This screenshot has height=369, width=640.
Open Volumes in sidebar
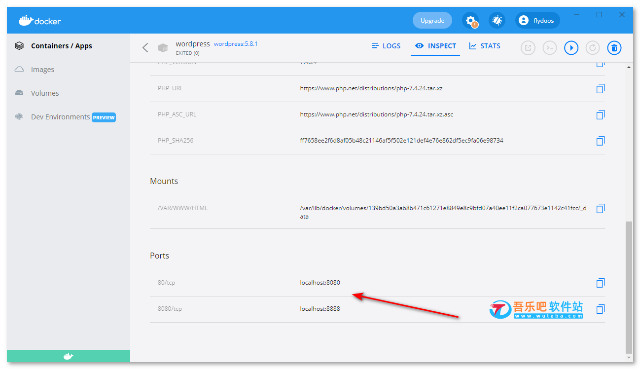pos(45,93)
